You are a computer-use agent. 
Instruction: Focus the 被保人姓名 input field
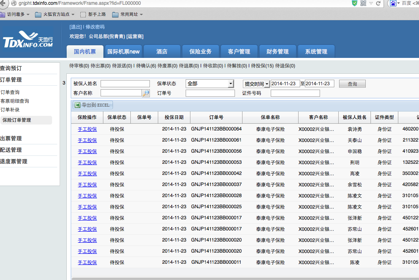(x=125, y=84)
